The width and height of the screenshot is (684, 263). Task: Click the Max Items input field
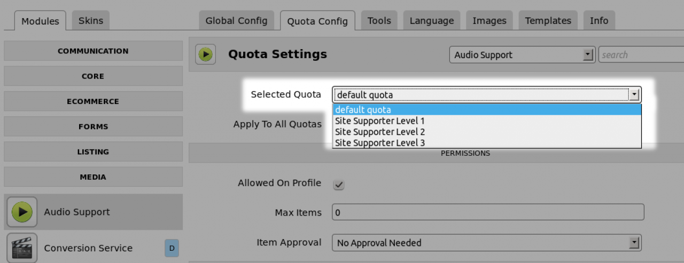click(x=487, y=213)
